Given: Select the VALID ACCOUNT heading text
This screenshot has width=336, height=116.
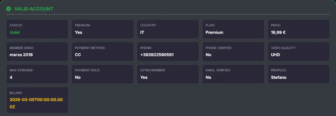Looking at the screenshot, I should 34,9.
